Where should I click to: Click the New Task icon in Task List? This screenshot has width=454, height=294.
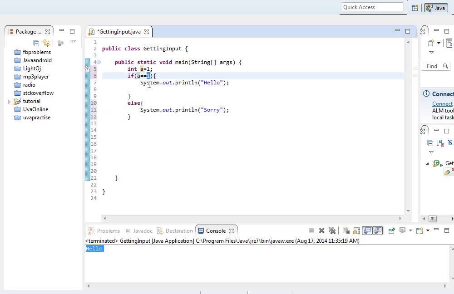(x=431, y=43)
